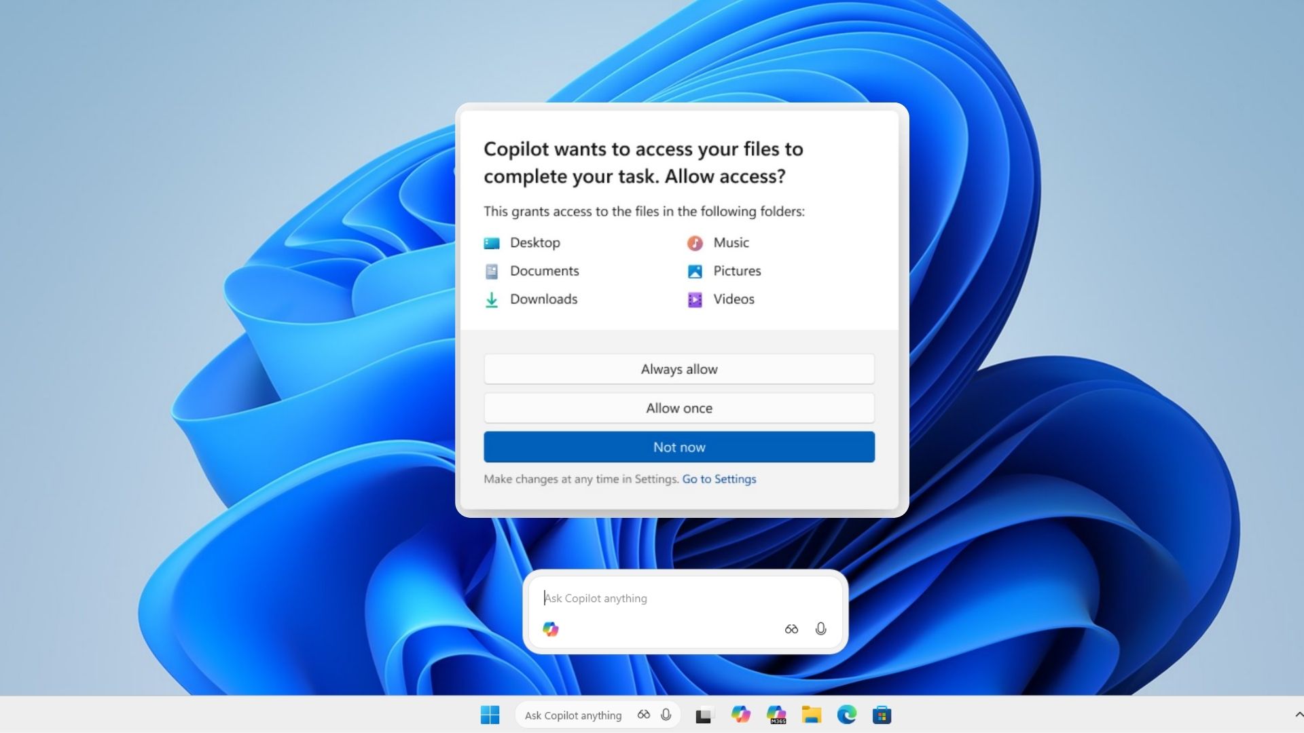Click the Videos folder icon in the dialog

coord(694,299)
